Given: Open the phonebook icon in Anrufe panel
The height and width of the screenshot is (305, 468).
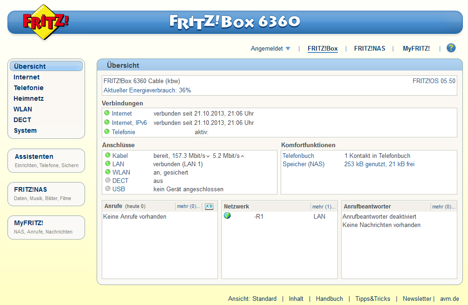Looking at the screenshot, I should tap(209, 206).
